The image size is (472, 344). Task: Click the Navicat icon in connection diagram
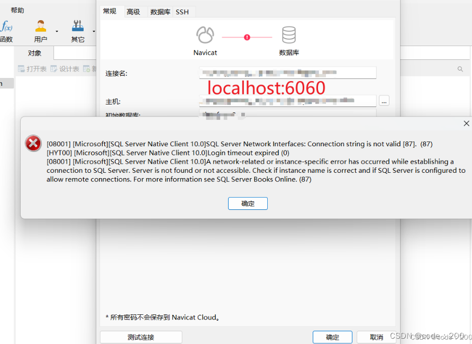click(205, 35)
